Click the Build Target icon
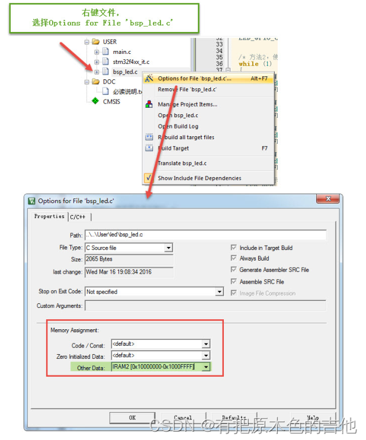The width and height of the screenshot is (366, 440). click(149, 148)
